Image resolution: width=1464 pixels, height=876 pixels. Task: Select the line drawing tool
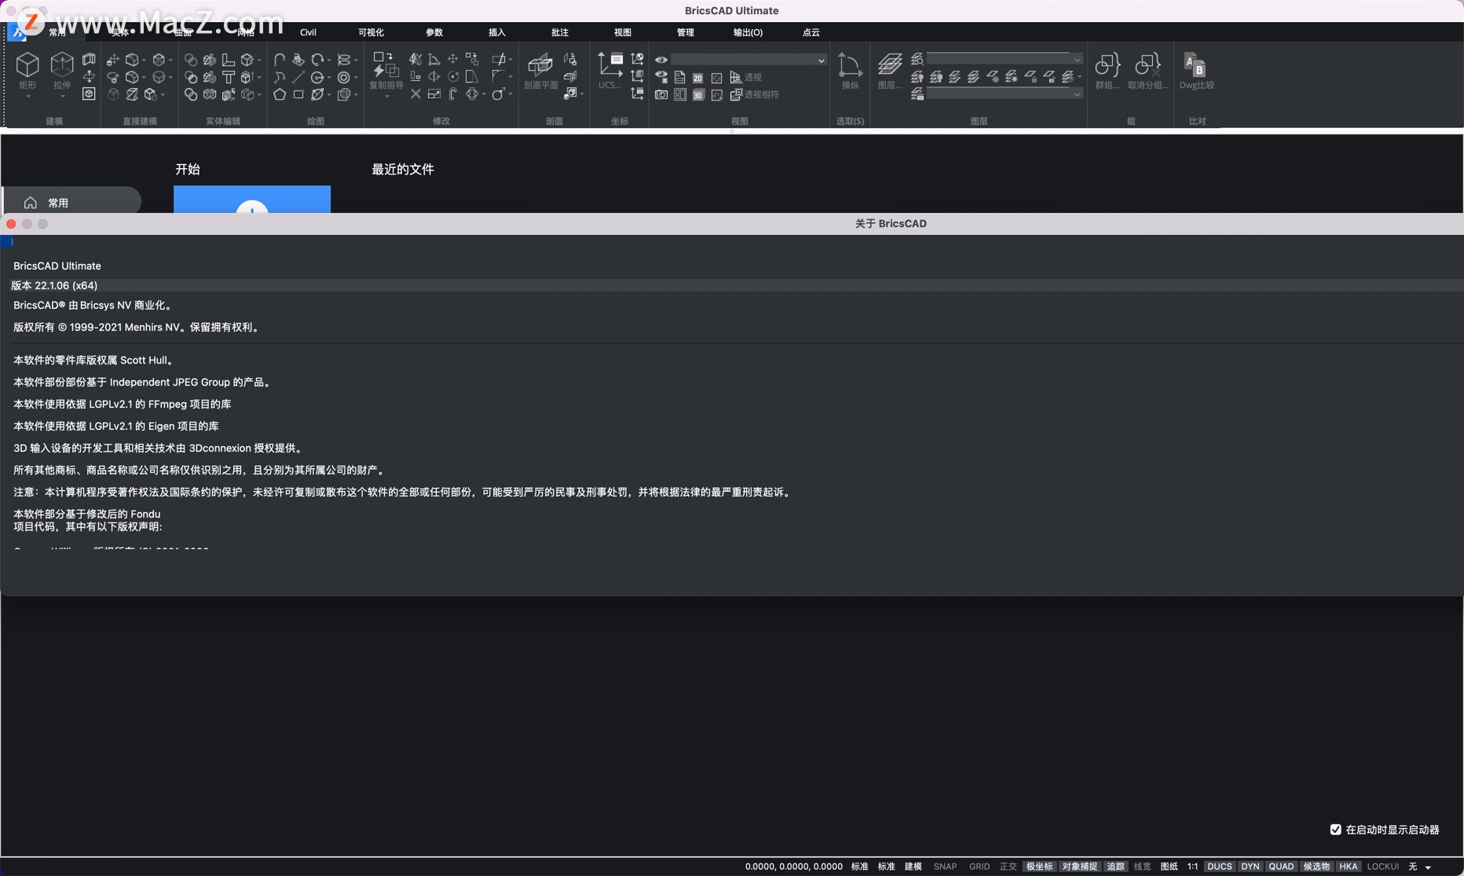(x=298, y=77)
